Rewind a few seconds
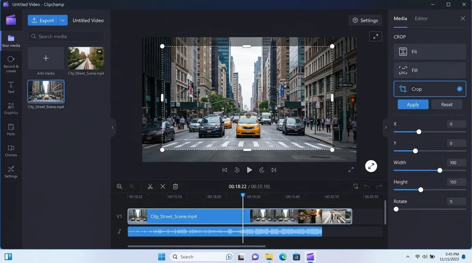Viewport: 472px width, 263px height. (x=237, y=170)
